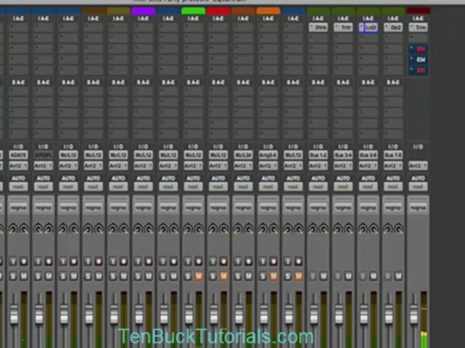
Task: Unmute the orange Anlg5-6 track
Action: click(x=273, y=276)
